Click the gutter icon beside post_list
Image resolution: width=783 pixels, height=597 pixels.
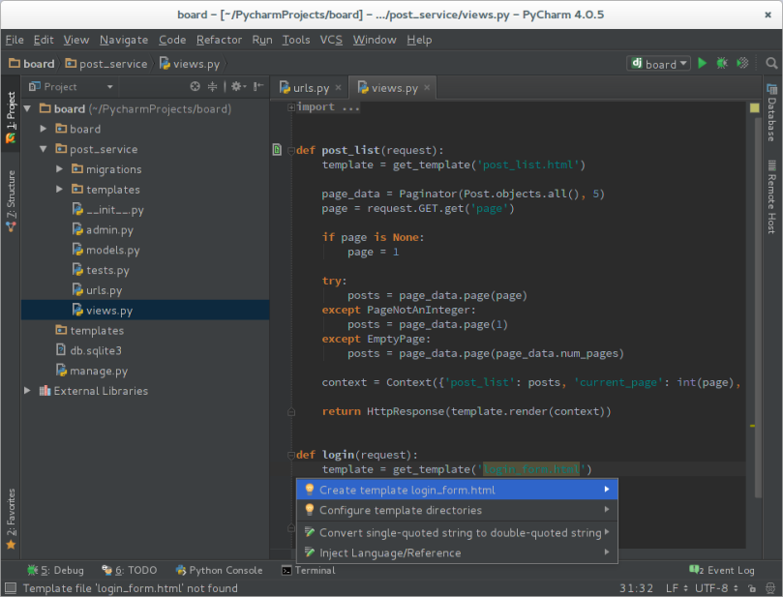click(277, 149)
